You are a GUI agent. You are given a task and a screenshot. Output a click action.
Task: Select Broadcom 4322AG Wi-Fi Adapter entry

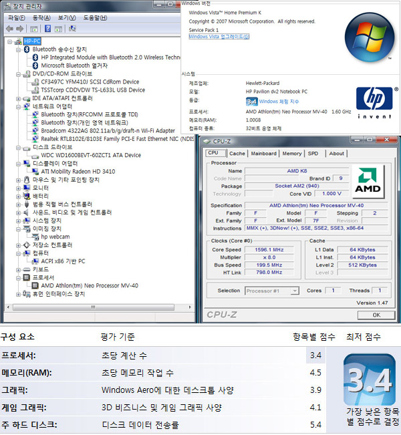108,131
